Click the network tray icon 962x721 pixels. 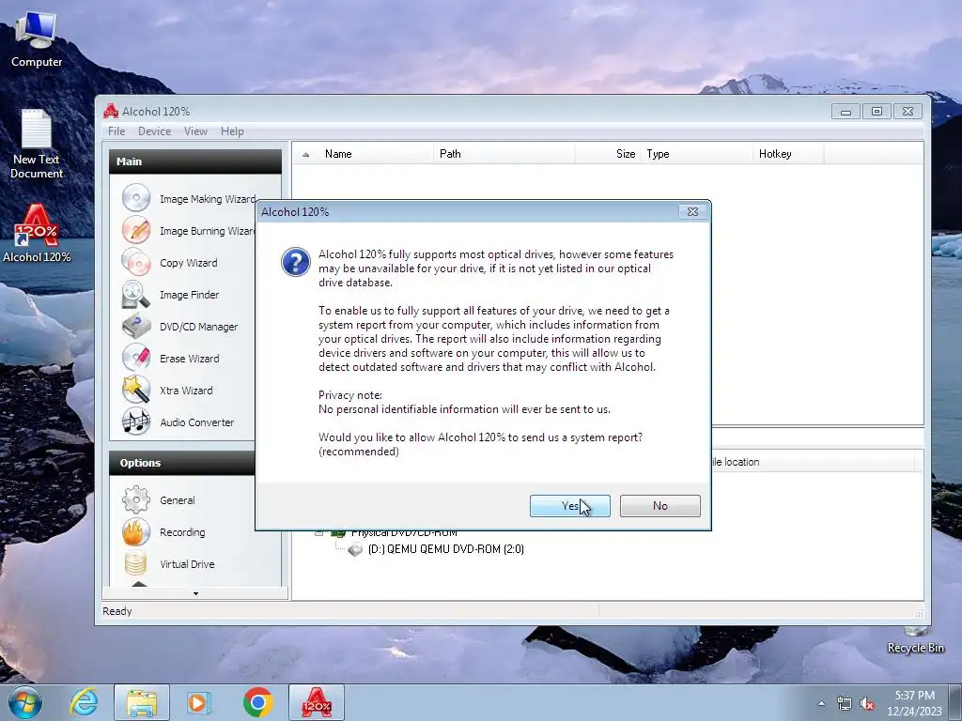tap(845, 704)
